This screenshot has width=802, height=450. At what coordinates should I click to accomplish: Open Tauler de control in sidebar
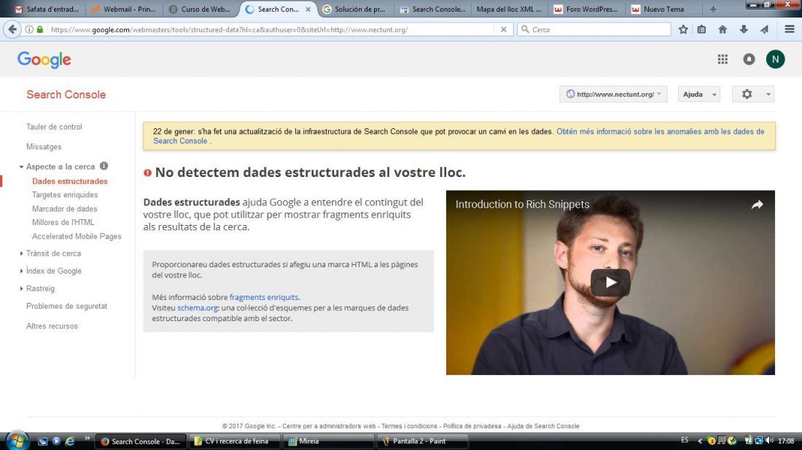[54, 127]
